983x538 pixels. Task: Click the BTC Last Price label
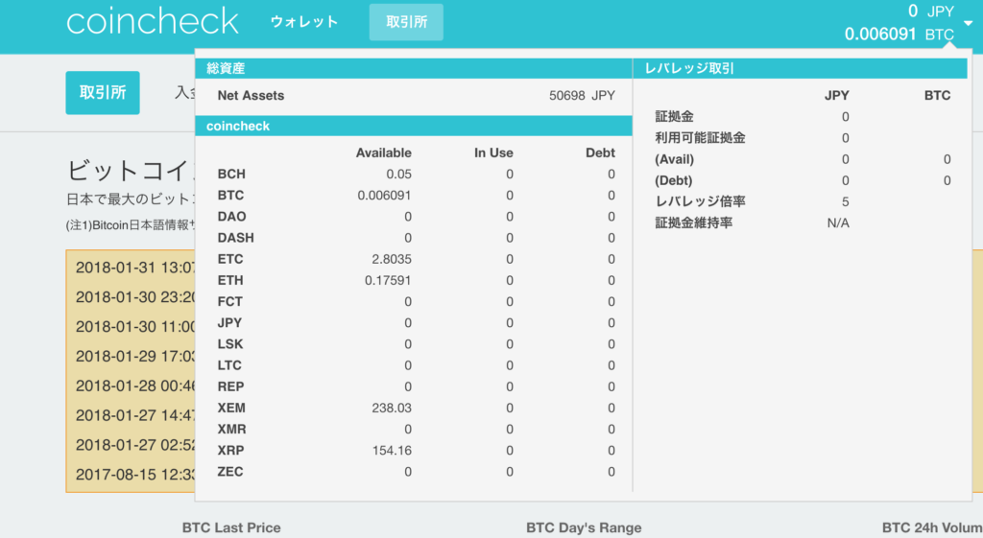(231, 527)
